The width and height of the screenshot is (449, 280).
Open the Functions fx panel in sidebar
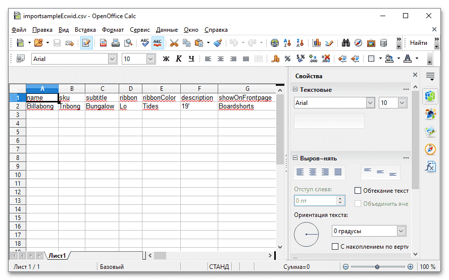pyautogui.click(x=430, y=166)
